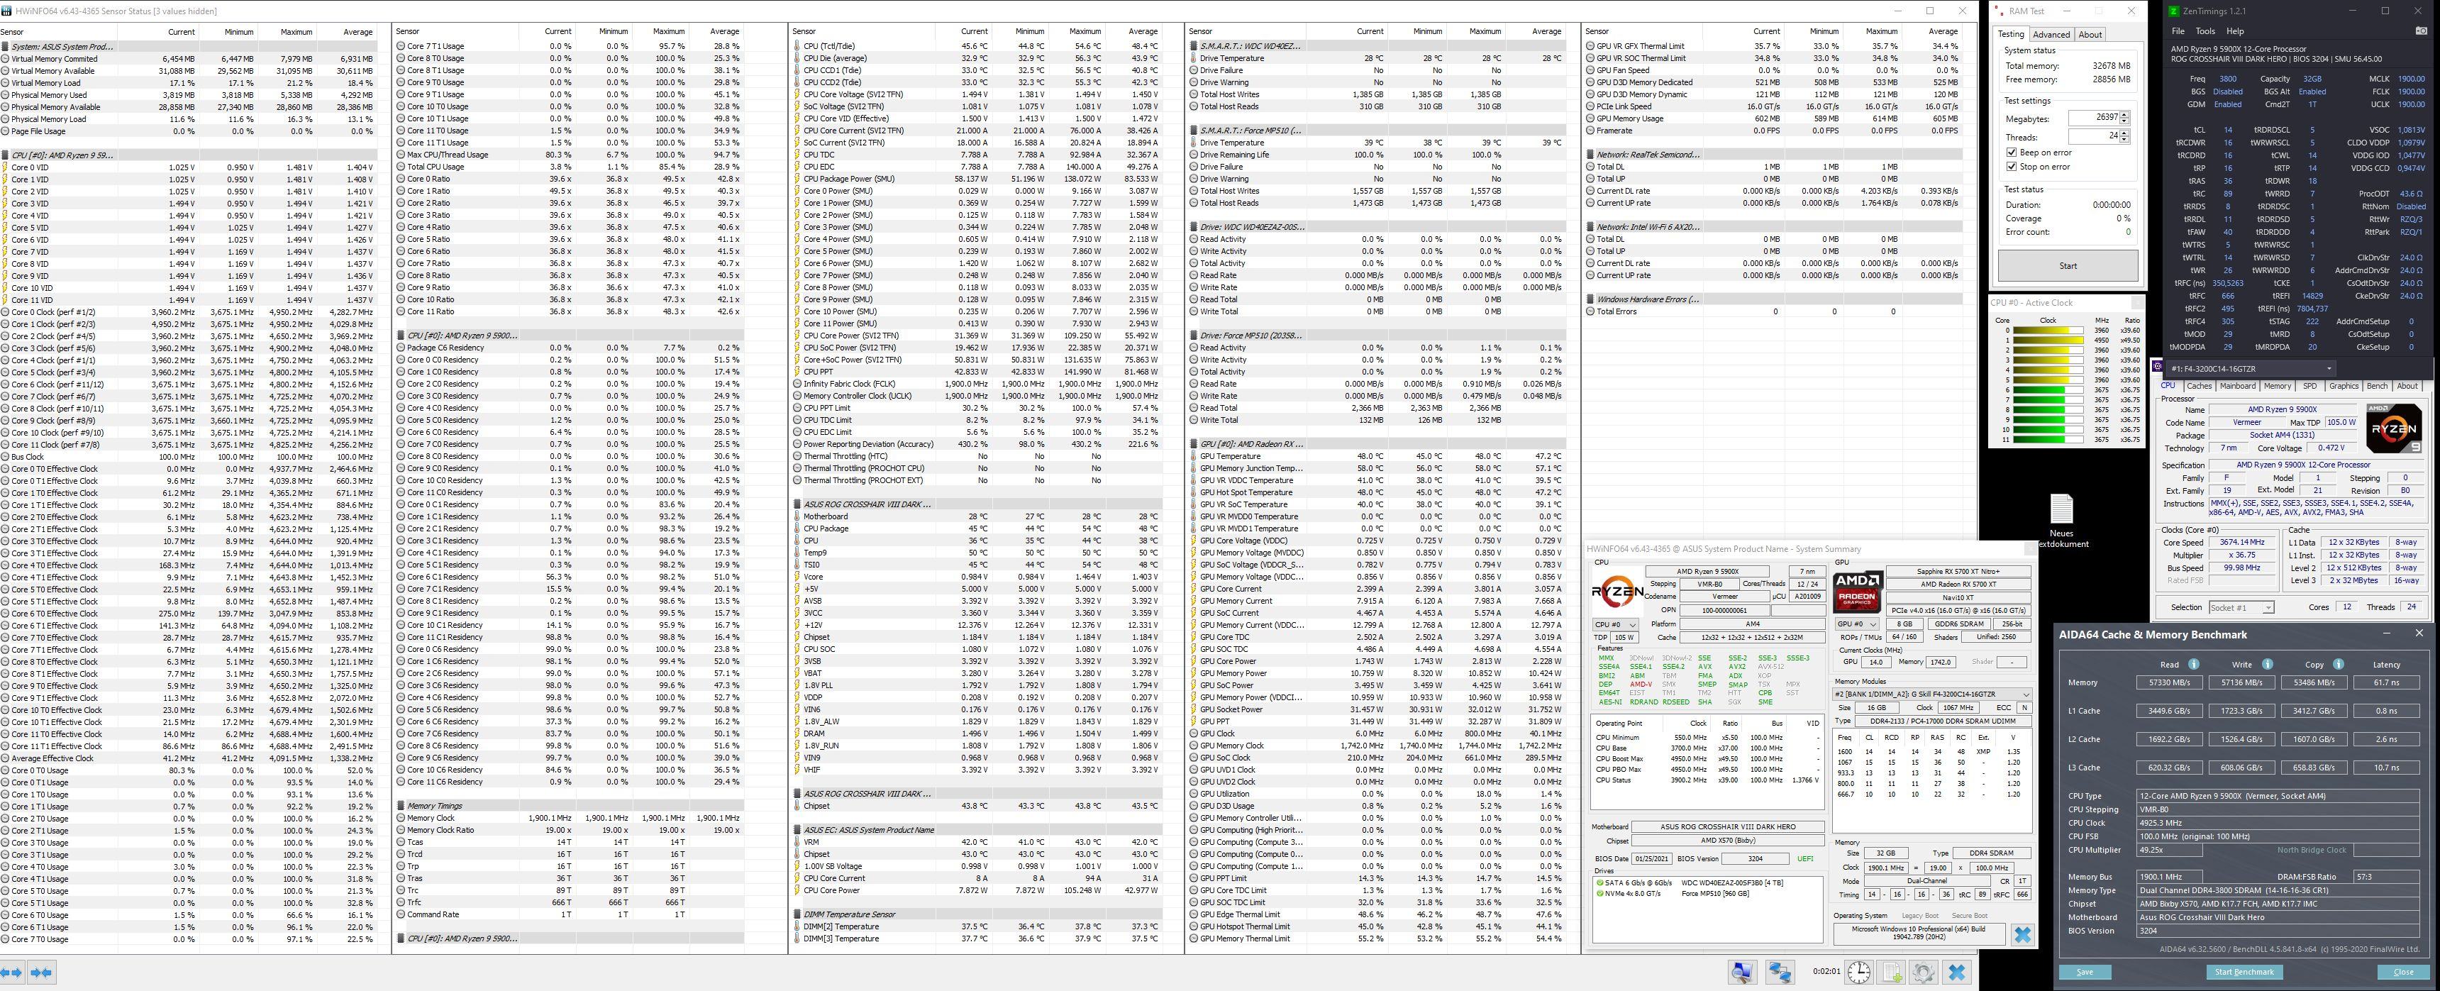Click AIDA64 Start Benchmark button
Screen dimensions: 2440x991
click(x=2244, y=972)
